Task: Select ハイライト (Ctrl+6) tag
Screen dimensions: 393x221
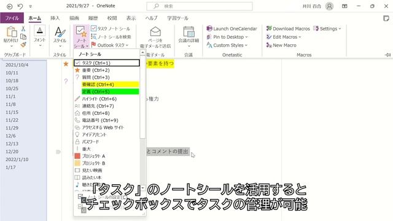Action: [107, 99]
